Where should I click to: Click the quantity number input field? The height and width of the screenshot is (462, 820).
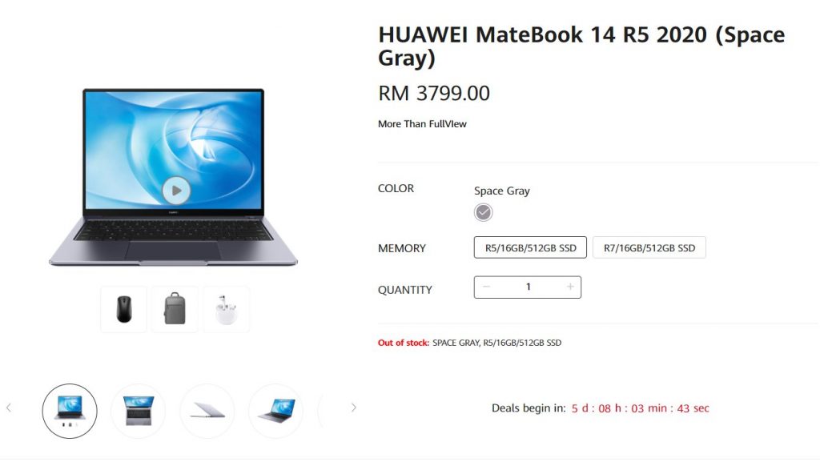coord(529,287)
